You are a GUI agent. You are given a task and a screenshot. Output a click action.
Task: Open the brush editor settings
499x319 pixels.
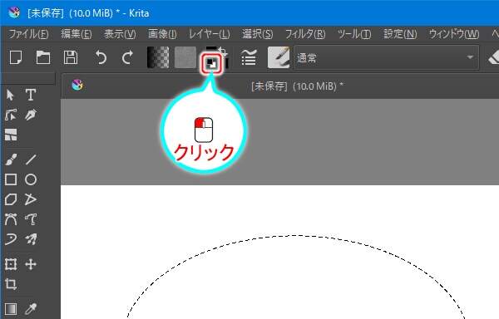pyautogui.click(x=249, y=57)
